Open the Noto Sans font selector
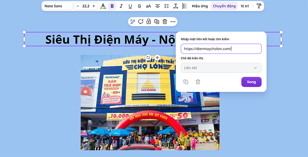Image resolution: width=308 pixels, height=157 pixels. point(57,6)
